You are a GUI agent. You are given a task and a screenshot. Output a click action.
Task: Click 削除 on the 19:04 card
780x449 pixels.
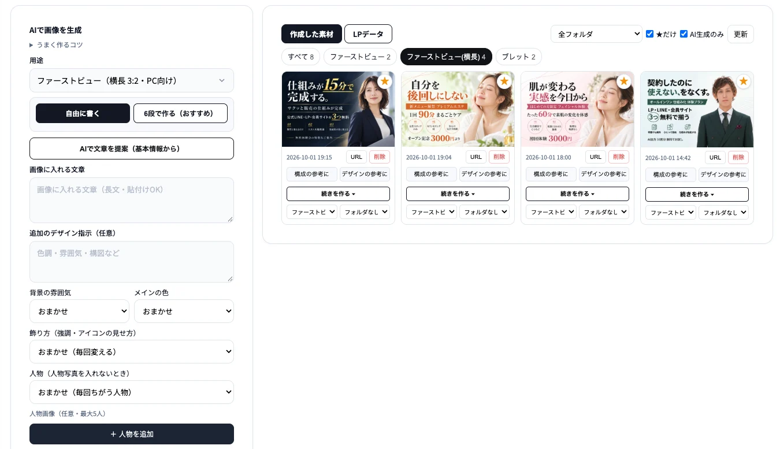[x=499, y=157]
